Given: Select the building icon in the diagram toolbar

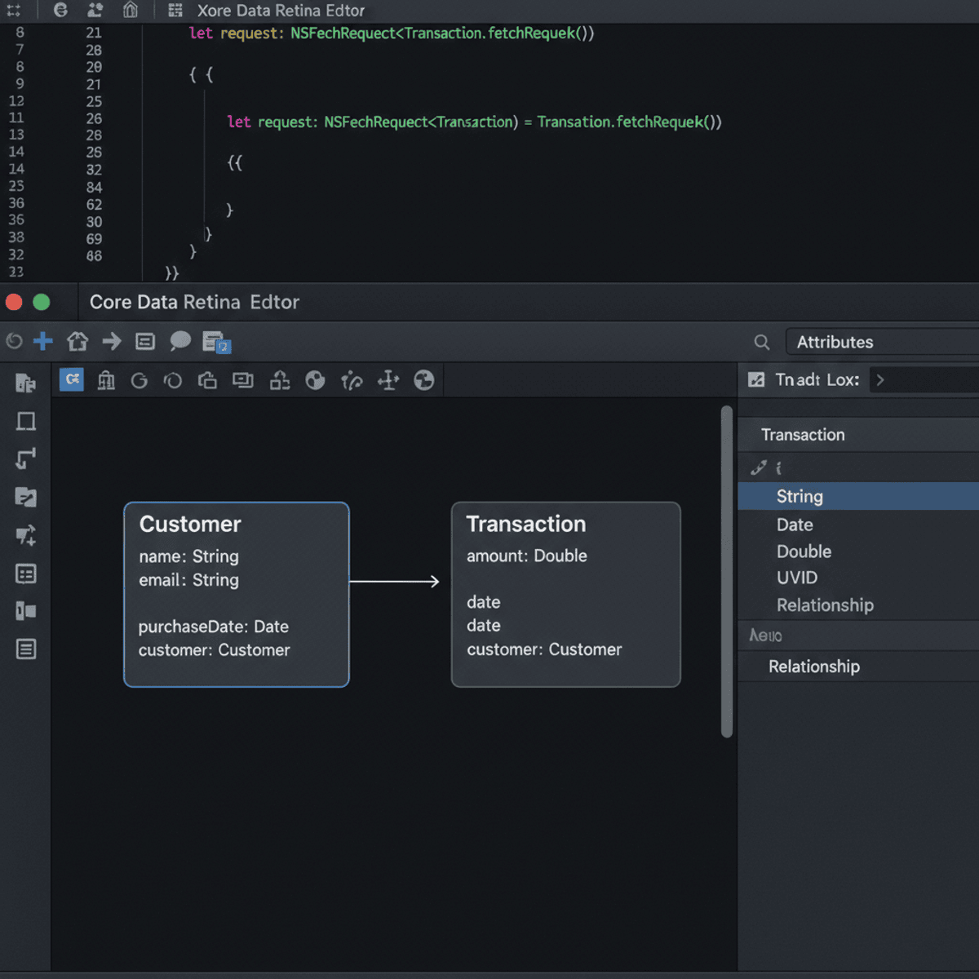Looking at the screenshot, I should (x=106, y=380).
